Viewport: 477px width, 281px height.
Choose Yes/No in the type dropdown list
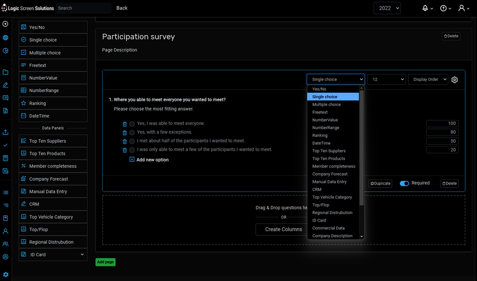(x=333, y=89)
